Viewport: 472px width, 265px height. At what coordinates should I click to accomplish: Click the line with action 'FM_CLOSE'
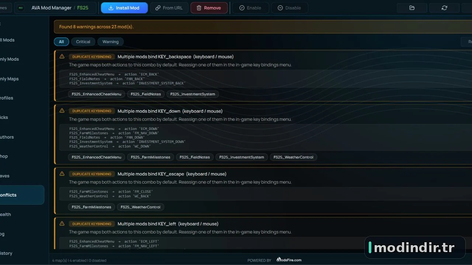pos(111,191)
